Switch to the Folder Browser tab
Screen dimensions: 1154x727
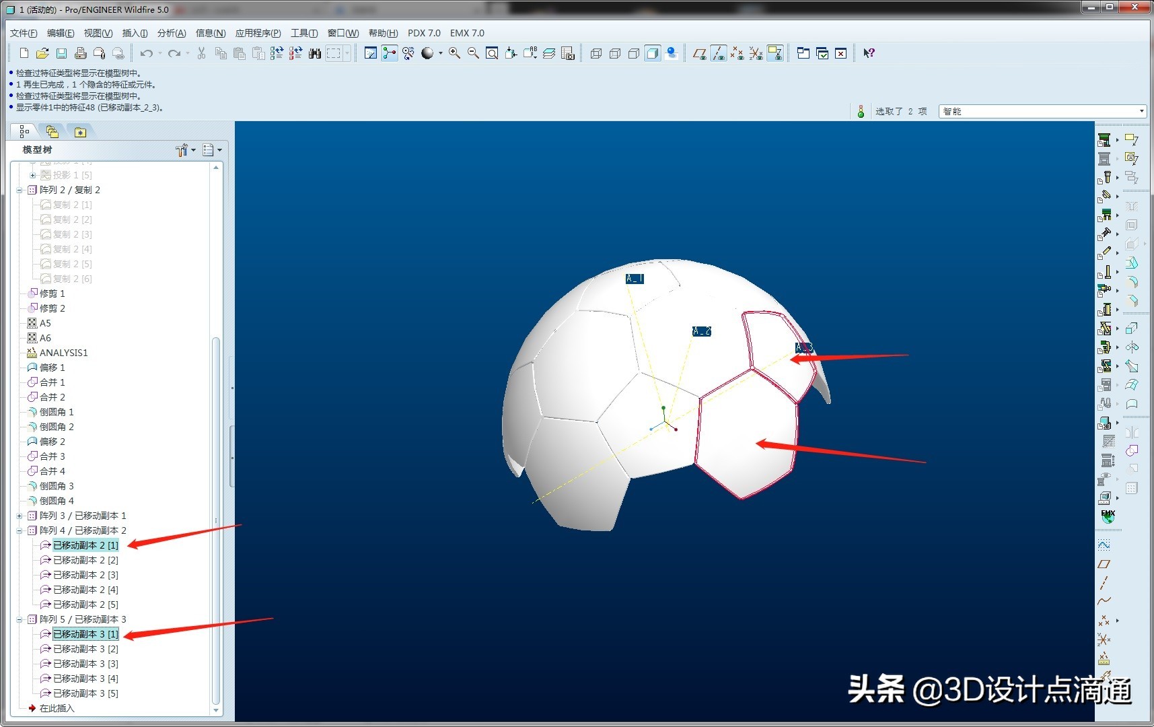[x=52, y=132]
